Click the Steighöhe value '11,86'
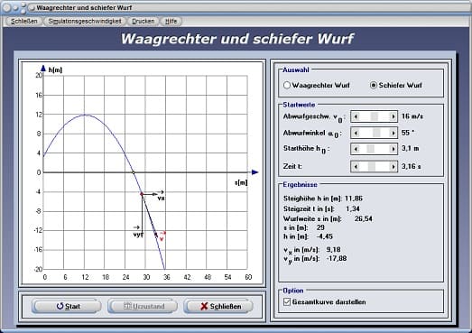 pyautogui.click(x=354, y=199)
